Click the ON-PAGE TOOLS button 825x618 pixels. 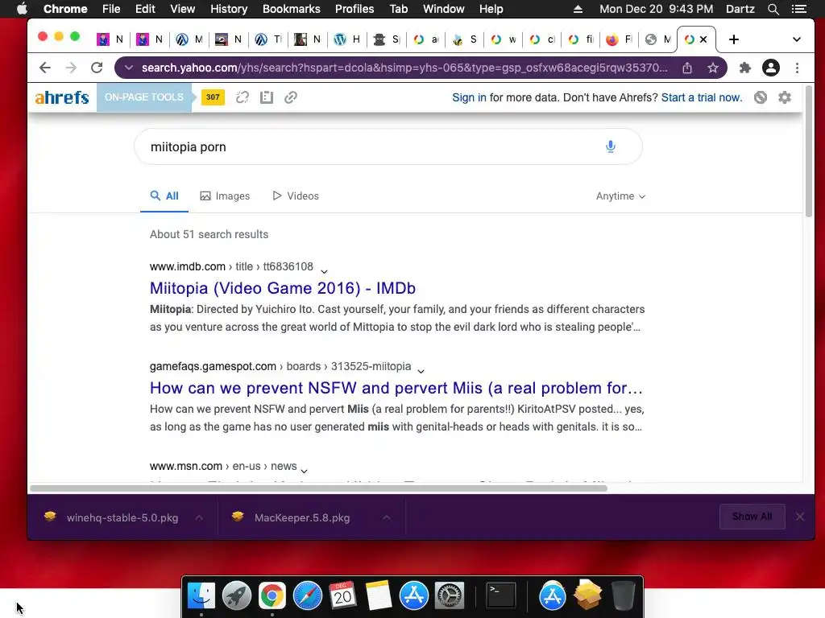point(143,97)
